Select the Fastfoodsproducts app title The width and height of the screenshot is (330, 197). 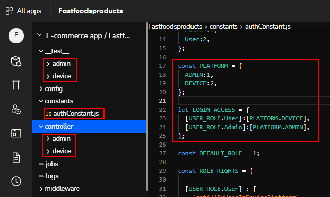point(91,11)
